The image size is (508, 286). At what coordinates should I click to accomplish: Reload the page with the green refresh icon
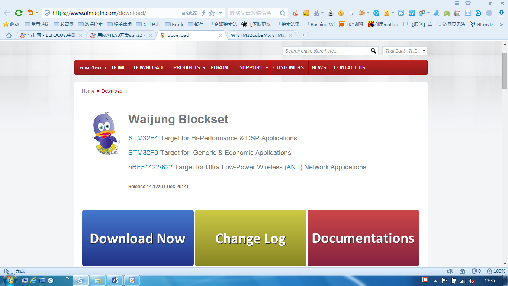(x=19, y=13)
